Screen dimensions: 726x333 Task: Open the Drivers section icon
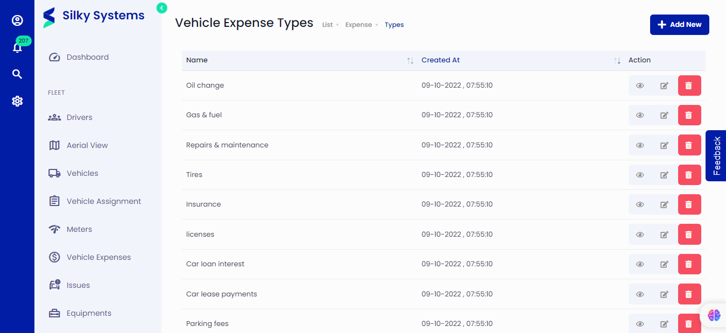(54, 117)
